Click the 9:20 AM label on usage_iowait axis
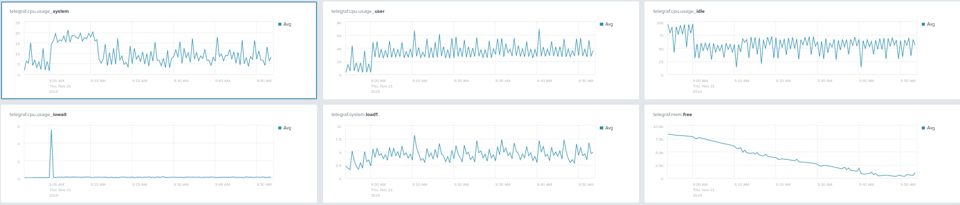 pos(139,184)
